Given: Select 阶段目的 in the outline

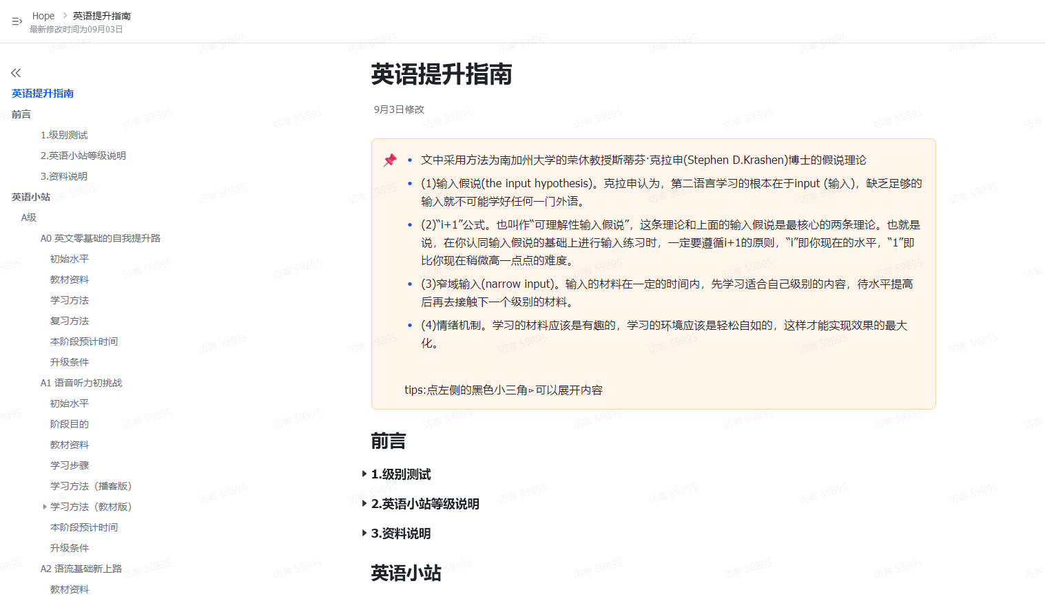Looking at the screenshot, I should click(x=70, y=424).
